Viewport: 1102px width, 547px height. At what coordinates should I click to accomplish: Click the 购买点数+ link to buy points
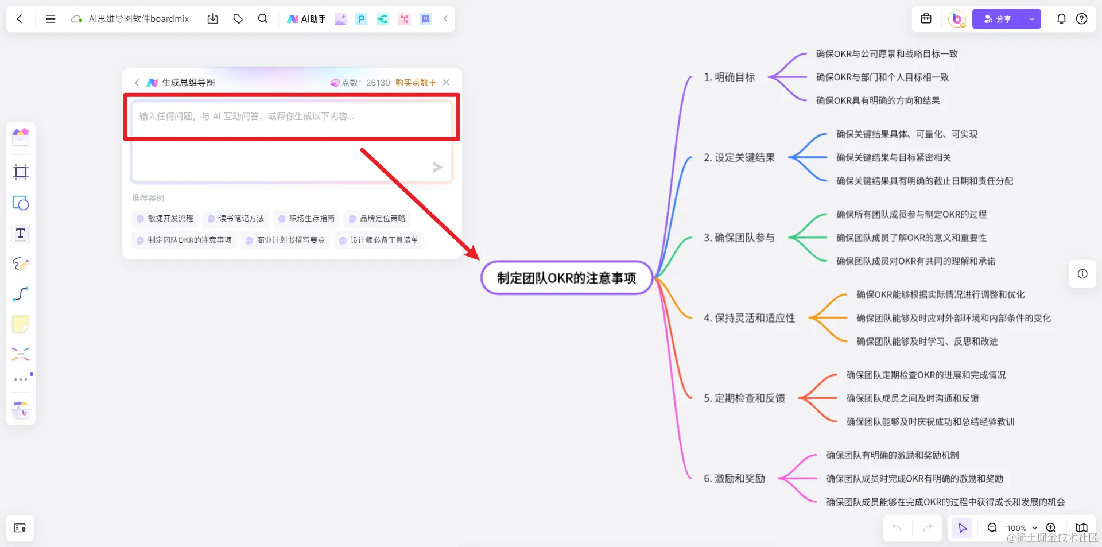point(414,82)
